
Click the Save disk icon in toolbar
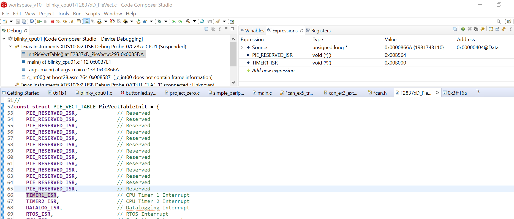18,21
